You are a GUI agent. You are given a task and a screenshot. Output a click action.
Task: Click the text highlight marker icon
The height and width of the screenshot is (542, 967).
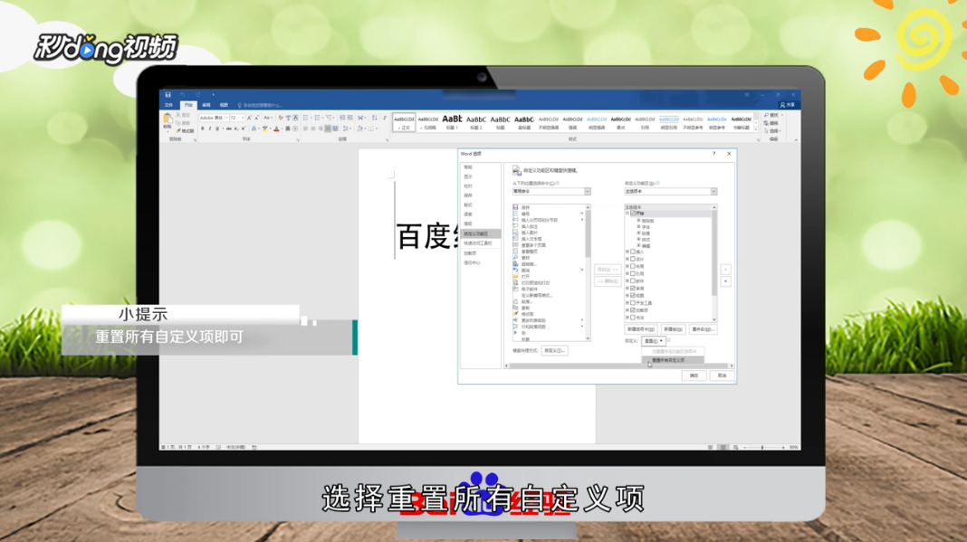point(265,128)
